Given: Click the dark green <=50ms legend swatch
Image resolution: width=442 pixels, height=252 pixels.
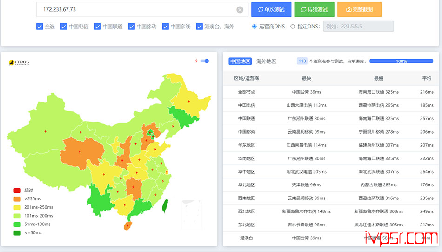Looking at the screenshot, I should 17,233.
